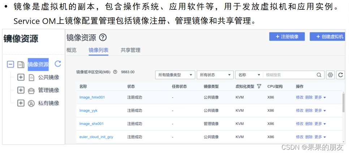
Task: Open the 所有状态 dropdown
Action: [x=215, y=75]
